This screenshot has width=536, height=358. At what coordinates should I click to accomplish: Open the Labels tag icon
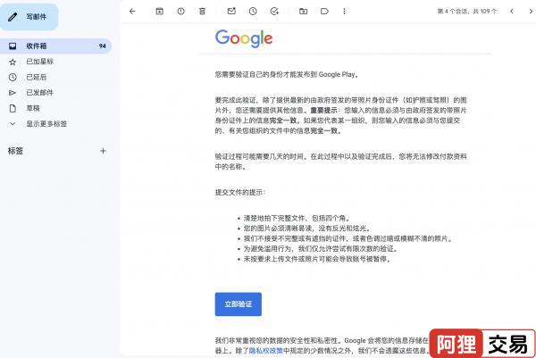tap(324, 12)
